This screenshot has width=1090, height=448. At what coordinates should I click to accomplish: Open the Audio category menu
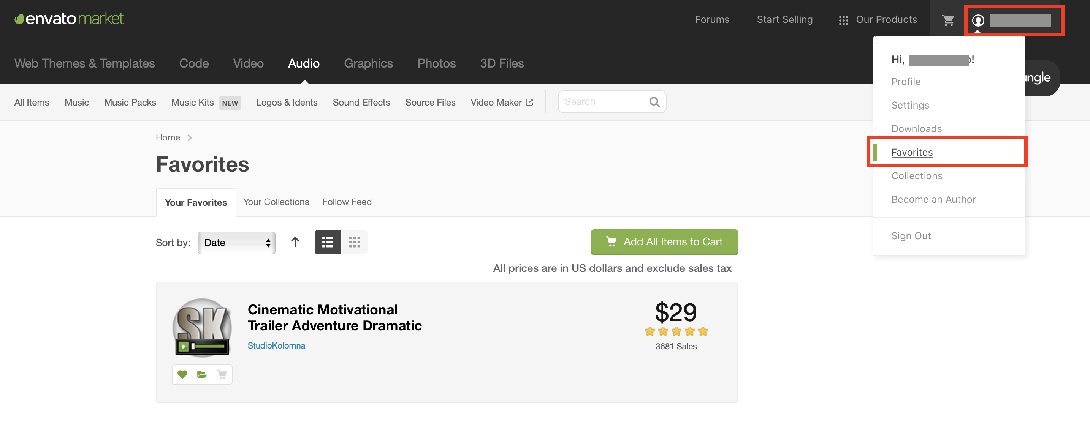tap(303, 63)
